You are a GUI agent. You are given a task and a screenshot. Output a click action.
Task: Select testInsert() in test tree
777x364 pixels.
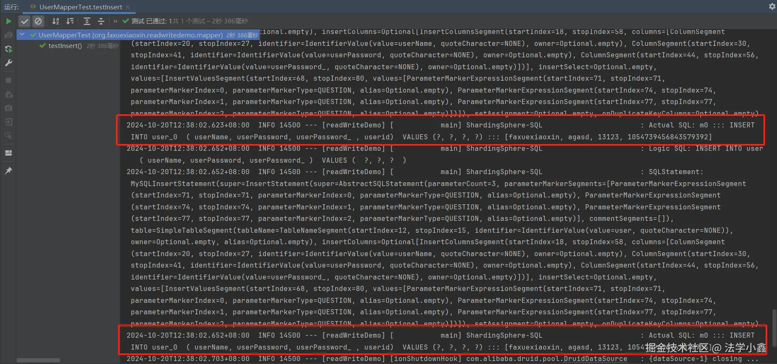(x=65, y=46)
